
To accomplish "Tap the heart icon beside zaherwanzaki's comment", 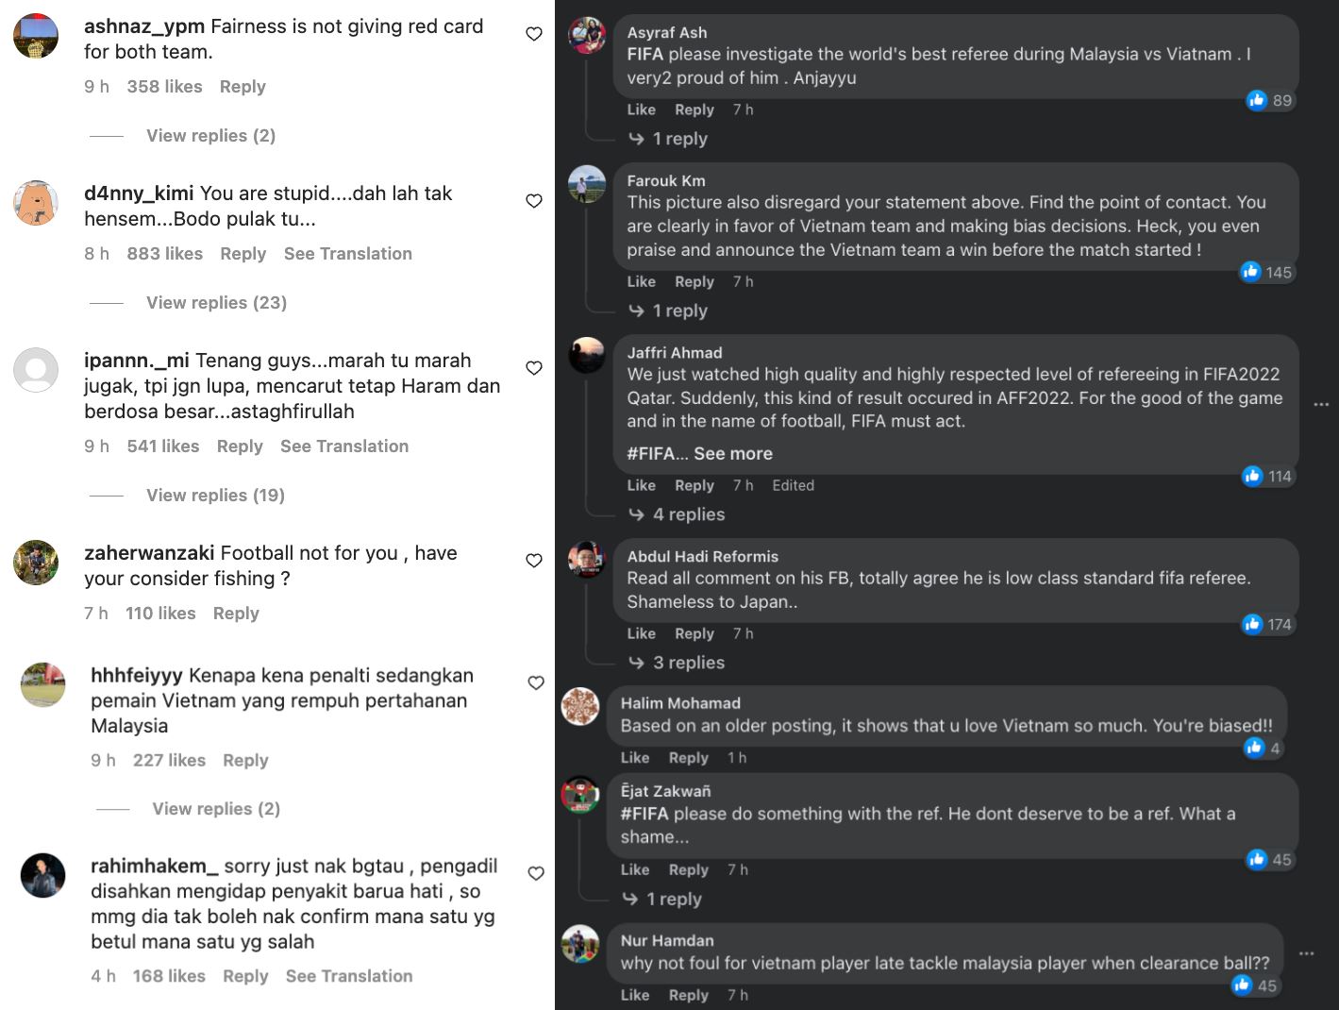I will coord(534,560).
